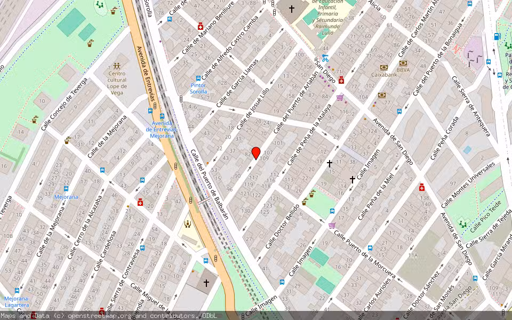Select the Mejorana-Lagartera bus stop icon
The height and width of the screenshot is (320, 512).
pos(17,290)
